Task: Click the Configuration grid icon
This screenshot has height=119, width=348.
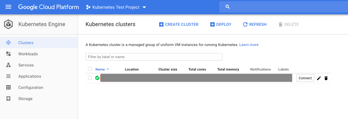Action: coord(8,88)
